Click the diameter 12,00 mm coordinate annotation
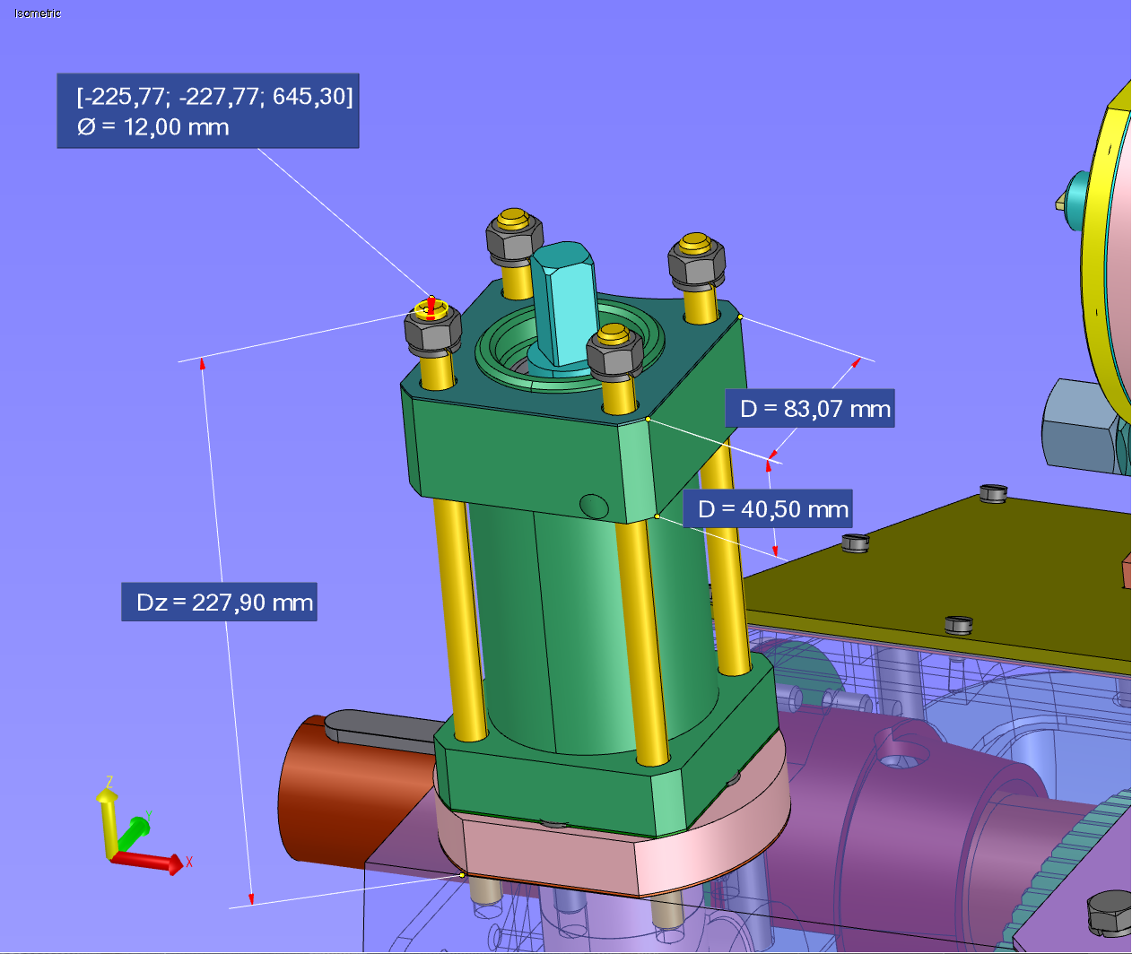This screenshot has height=954, width=1132. 208,111
